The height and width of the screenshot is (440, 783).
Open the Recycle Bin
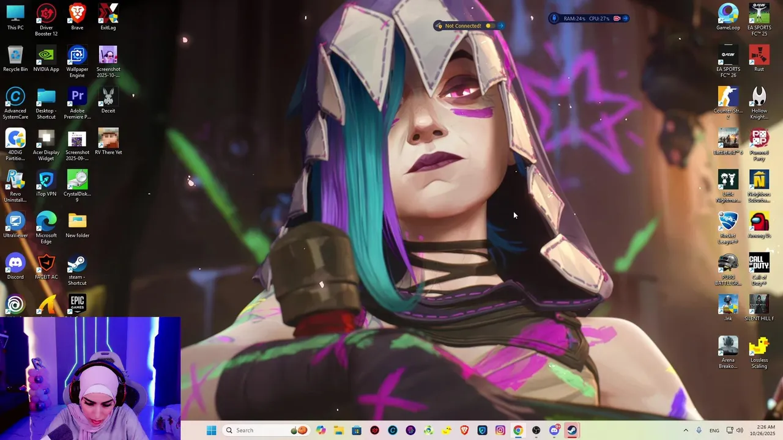pyautogui.click(x=15, y=59)
